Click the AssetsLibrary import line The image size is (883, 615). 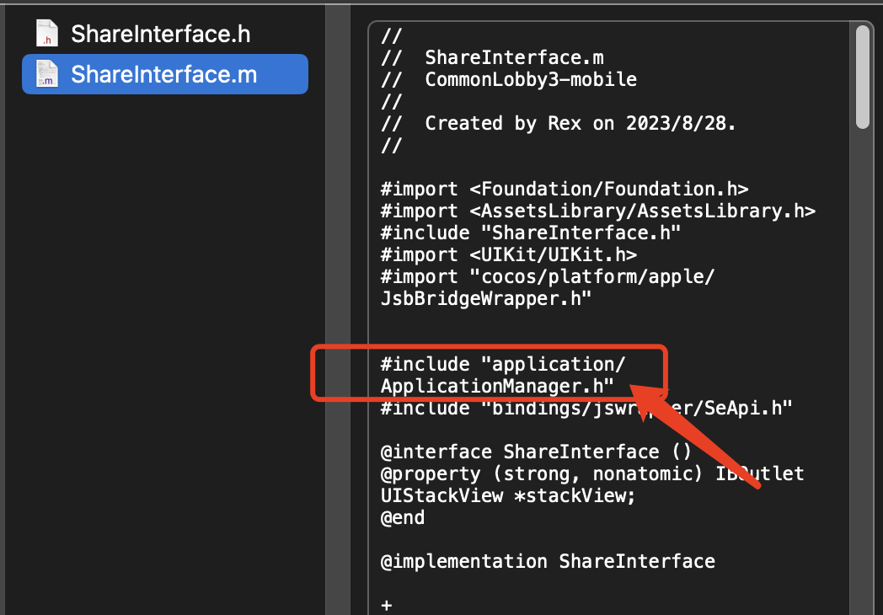click(x=597, y=211)
